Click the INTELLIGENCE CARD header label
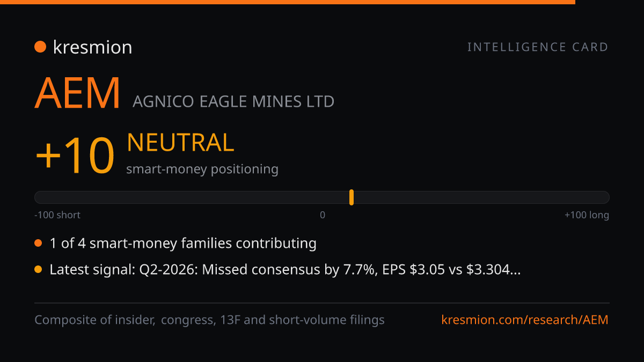This screenshot has height=362, width=644. pos(538,47)
